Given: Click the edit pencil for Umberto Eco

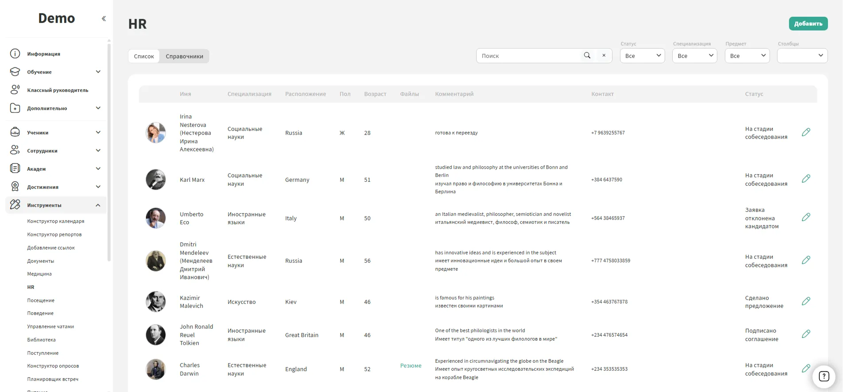Looking at the screenshot, I should pyautogui.click(x=806, y=217).
